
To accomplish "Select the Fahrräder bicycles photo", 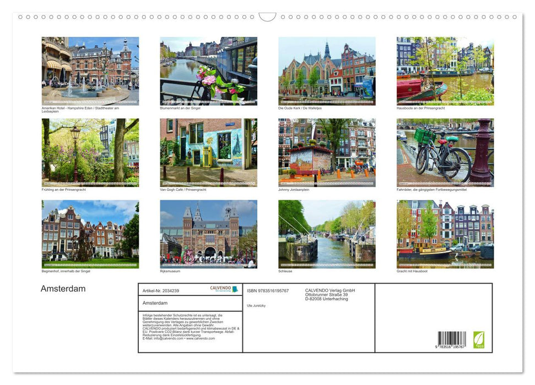I will 444,152.
